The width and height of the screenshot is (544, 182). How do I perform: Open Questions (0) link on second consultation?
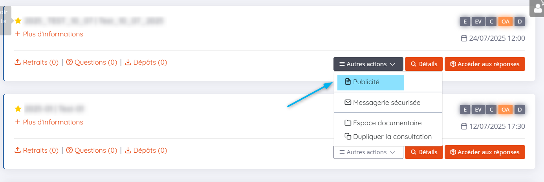click(92, 150)
